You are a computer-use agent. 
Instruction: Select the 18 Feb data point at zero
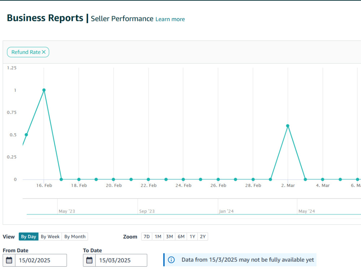point(79,179)
